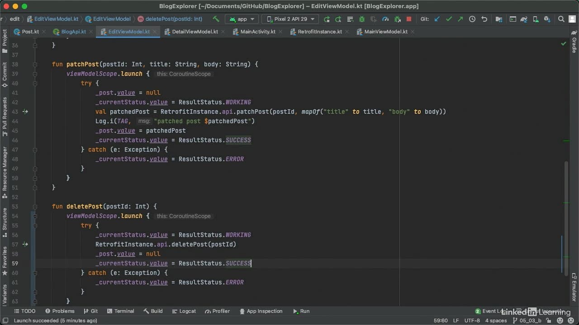This screenshot has width=579, height=325.
Task: Open the TODO tool window
Action: click(24, 311)
